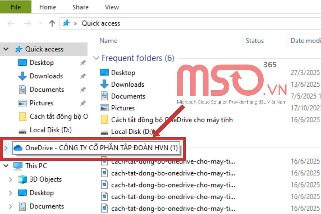
Task: Open Desktop under This PC
Action: [42, 193]
